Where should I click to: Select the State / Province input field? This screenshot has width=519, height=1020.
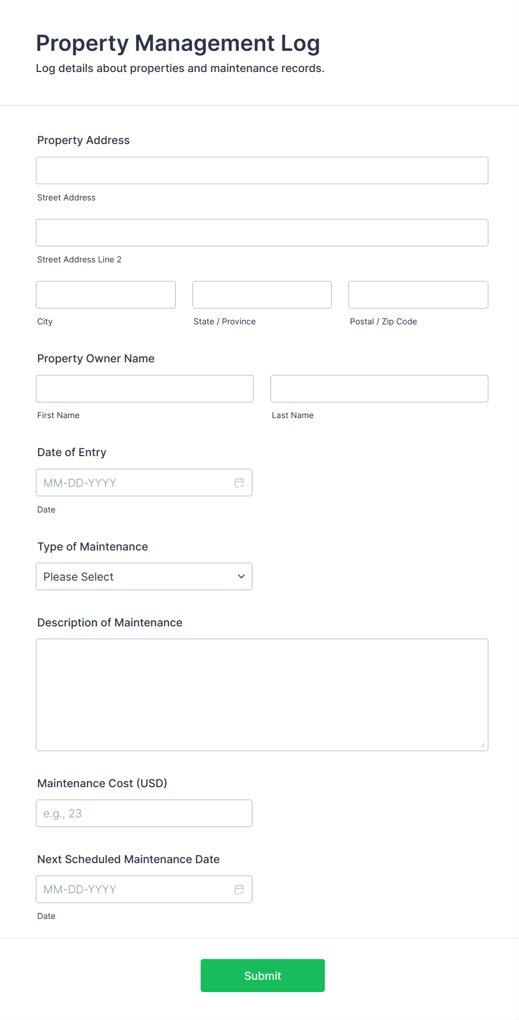[x=262, y=294]
